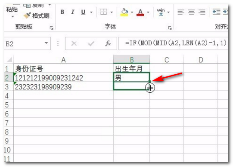Toggle Italic formatting
This screenshot has width=233, height=167.
[x=73, y=12]
